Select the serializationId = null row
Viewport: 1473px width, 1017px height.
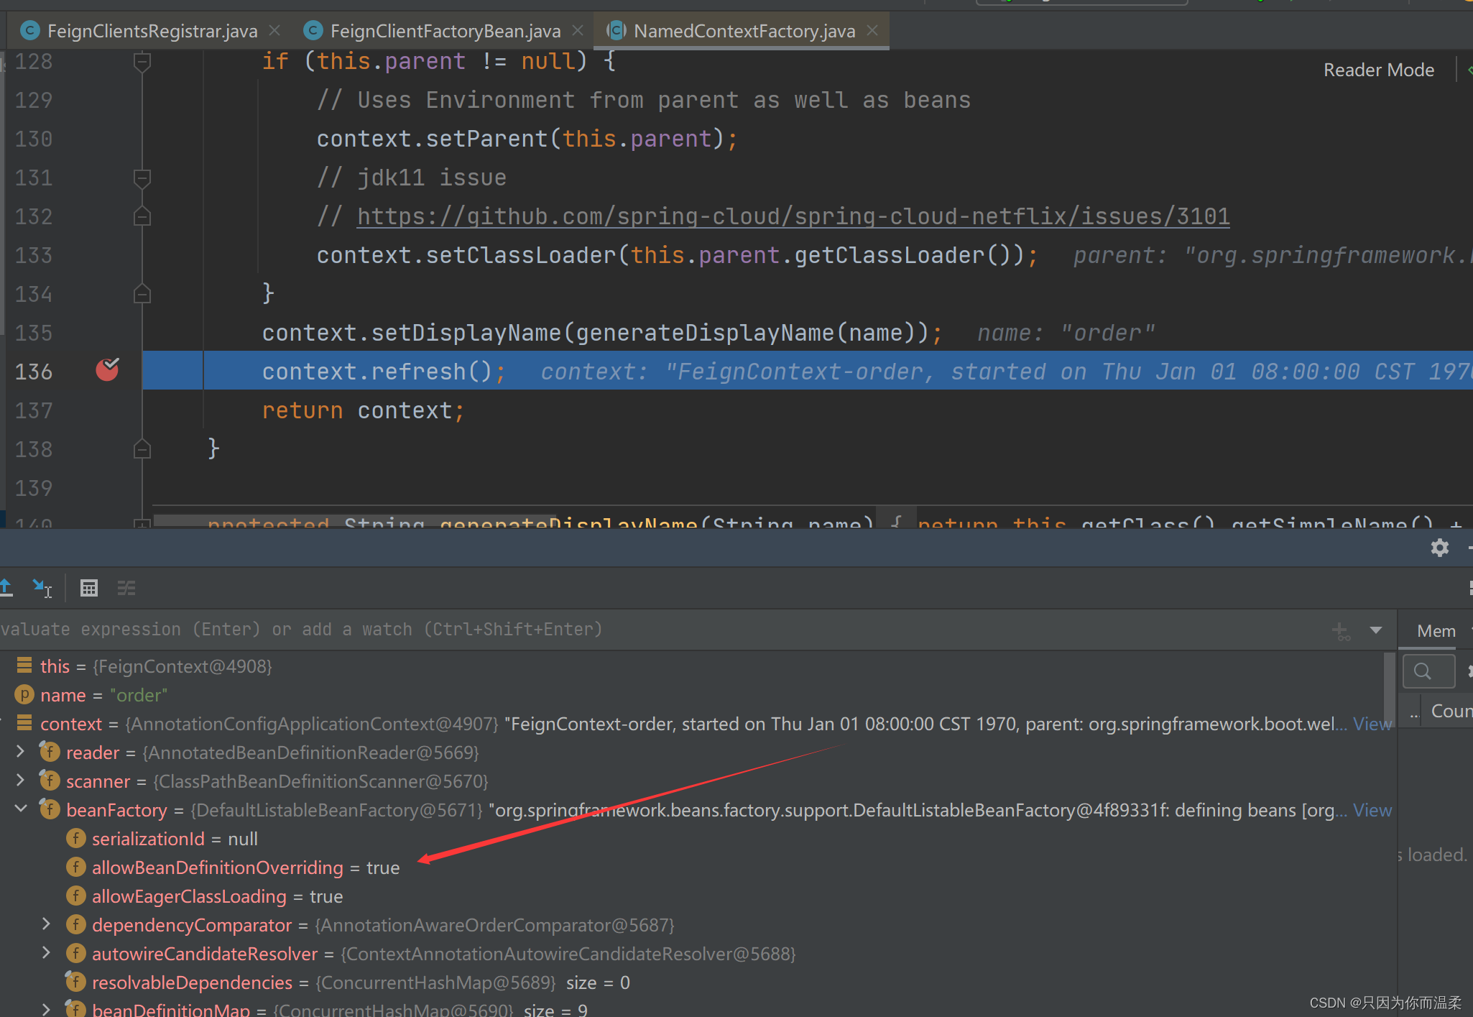click(690, 839)
